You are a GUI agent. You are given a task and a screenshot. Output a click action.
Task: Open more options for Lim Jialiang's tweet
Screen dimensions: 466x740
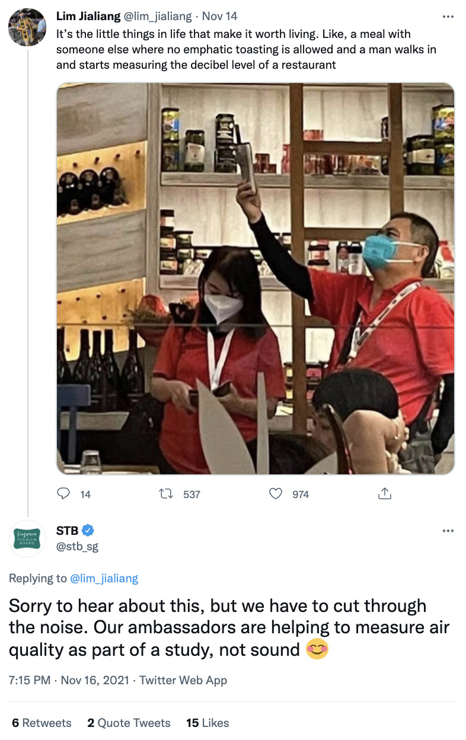click(448, 17)
